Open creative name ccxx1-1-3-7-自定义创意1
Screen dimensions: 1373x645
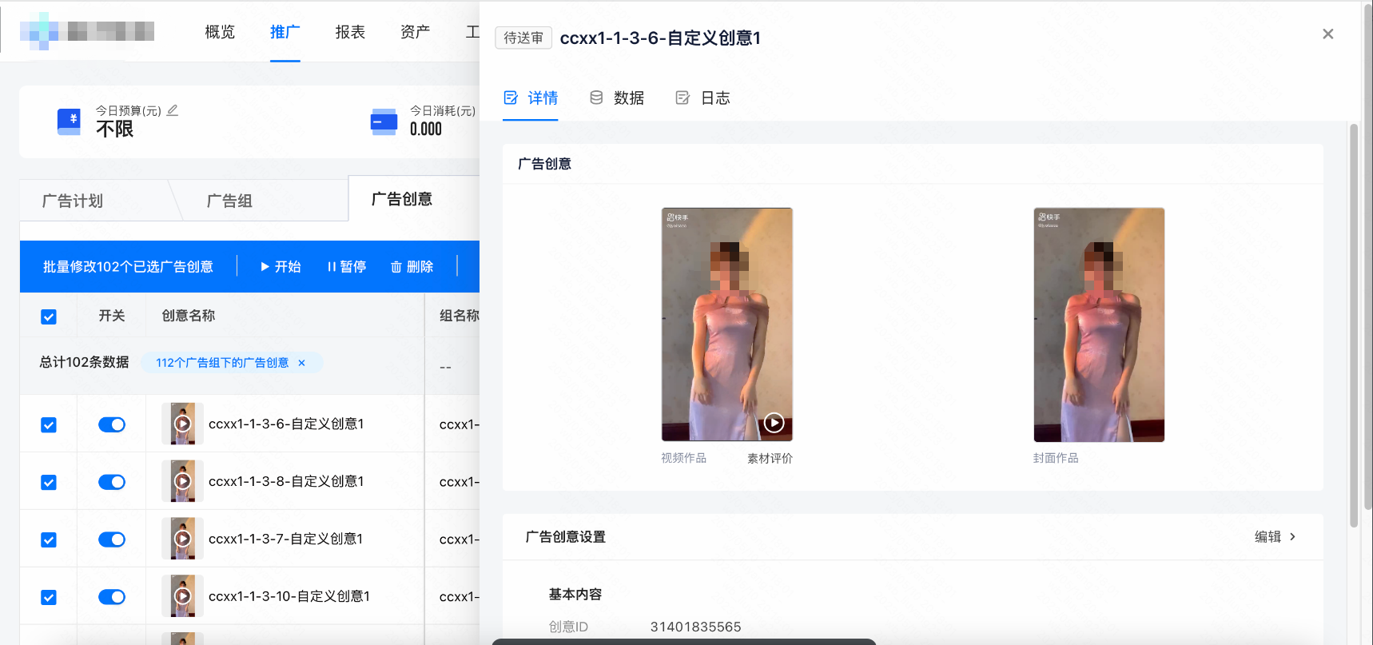pos(285,539)
